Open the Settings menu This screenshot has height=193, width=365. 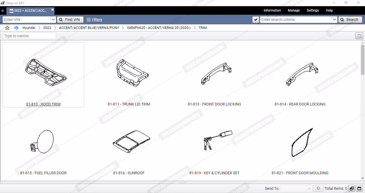(x=313, y=10)
